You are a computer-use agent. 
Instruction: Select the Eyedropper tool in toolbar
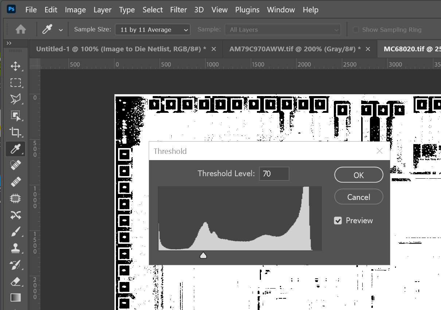[15, 149]
